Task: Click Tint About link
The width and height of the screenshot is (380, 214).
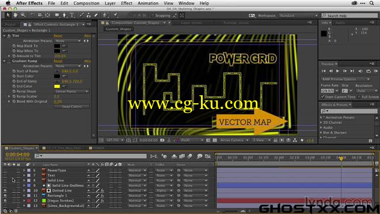Action: tap(88, 36)
